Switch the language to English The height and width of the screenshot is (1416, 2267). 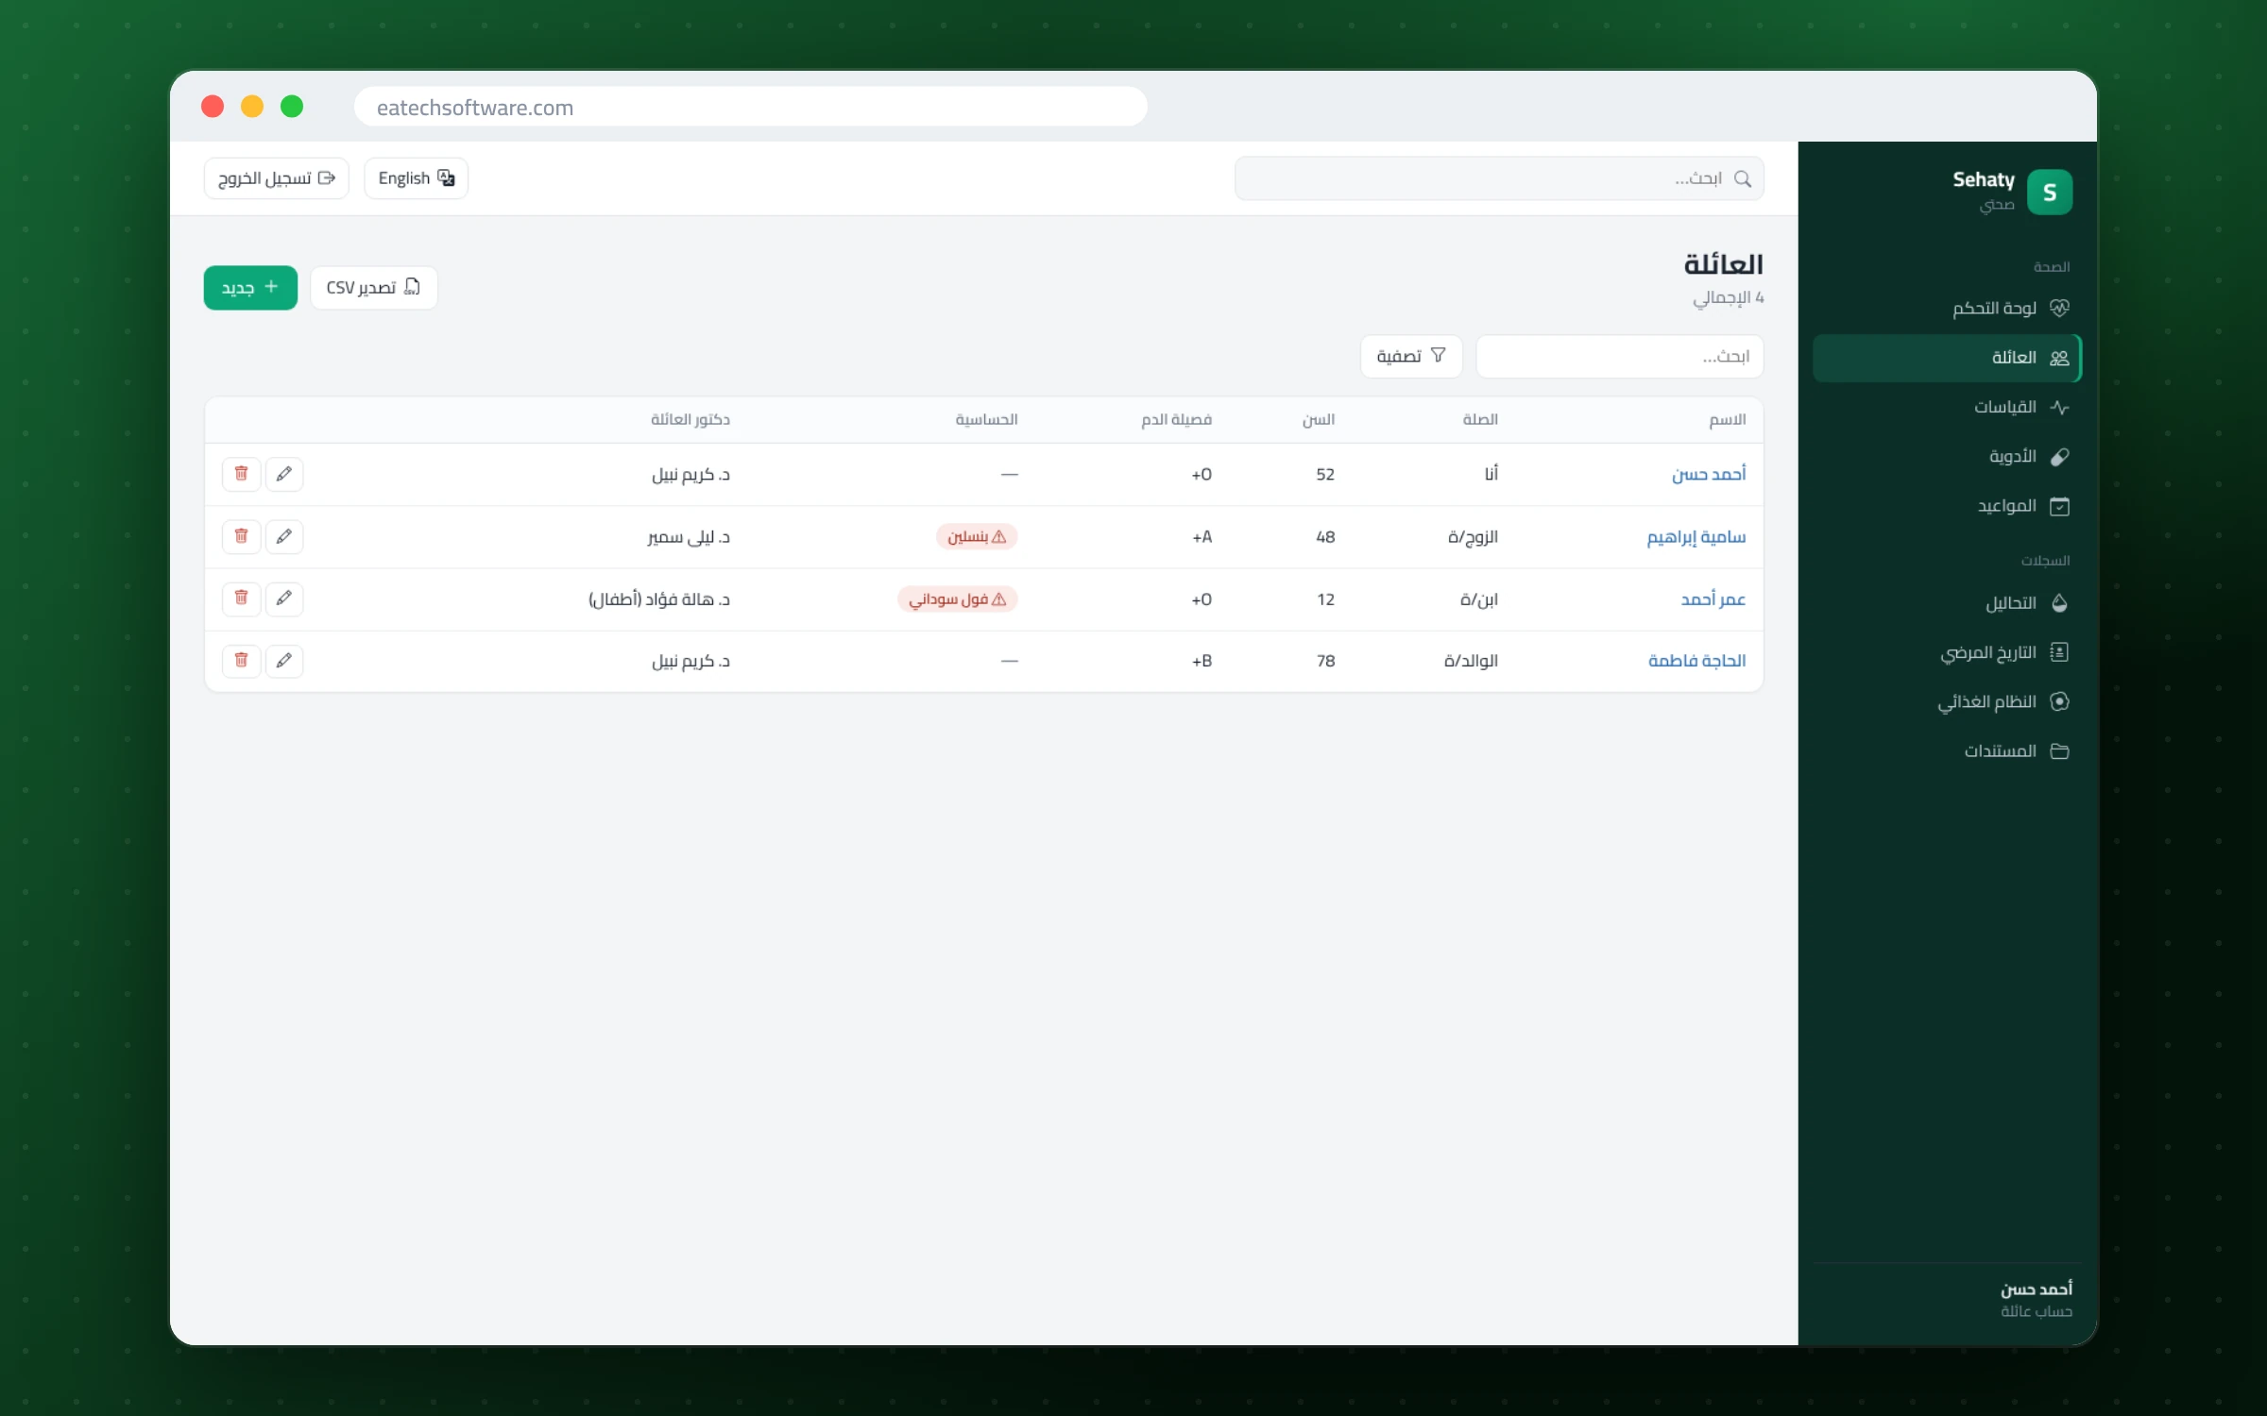[x=417, y=178]
